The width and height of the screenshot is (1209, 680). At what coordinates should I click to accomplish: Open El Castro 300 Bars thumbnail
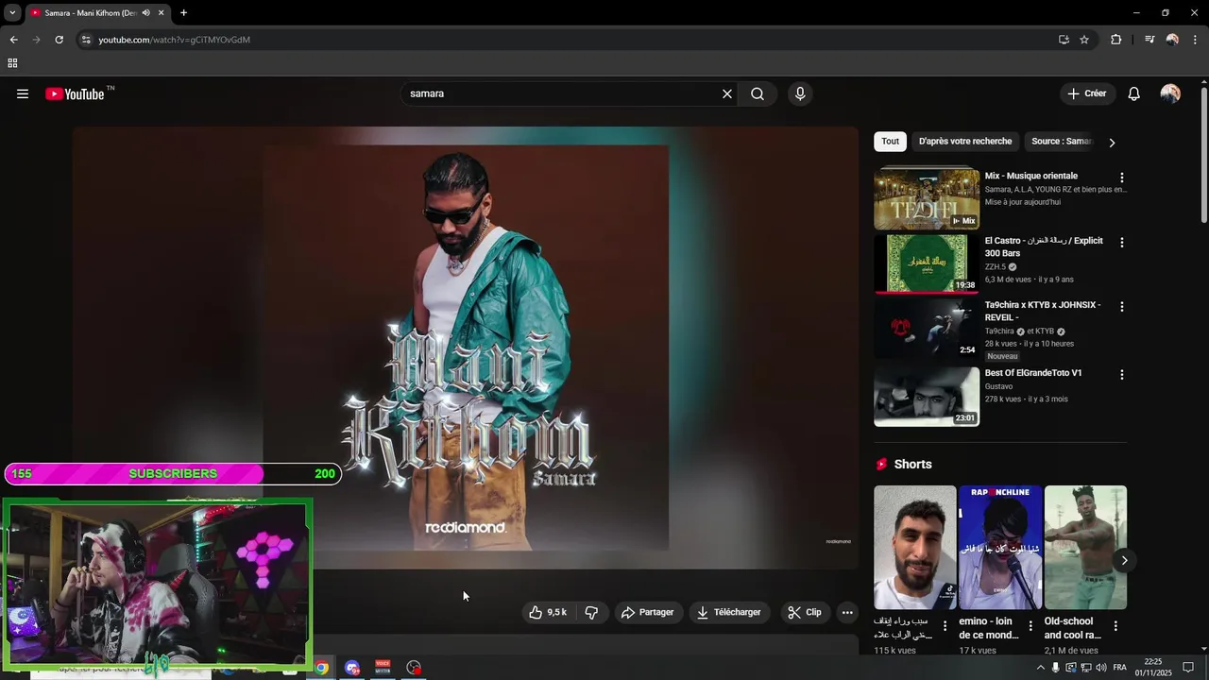pos(927,263)
